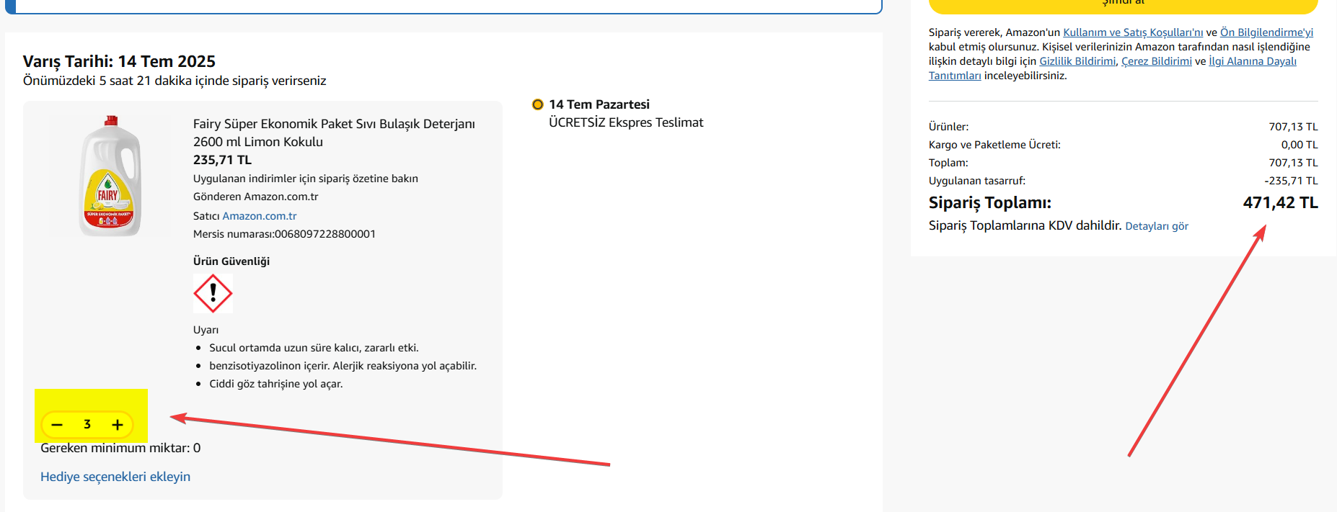
Task: Click Hediye seçenekleri ekleyin link
Action: [115, 477]
